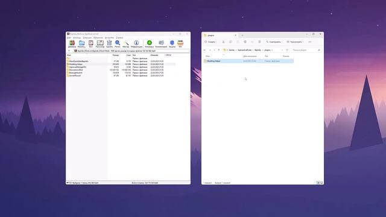Viewport: 386px width, 217px height.
Task: Select ImprovedStorageInfo folder in WinRAR list
Action: pyautogui.click(x=121, y=67)
